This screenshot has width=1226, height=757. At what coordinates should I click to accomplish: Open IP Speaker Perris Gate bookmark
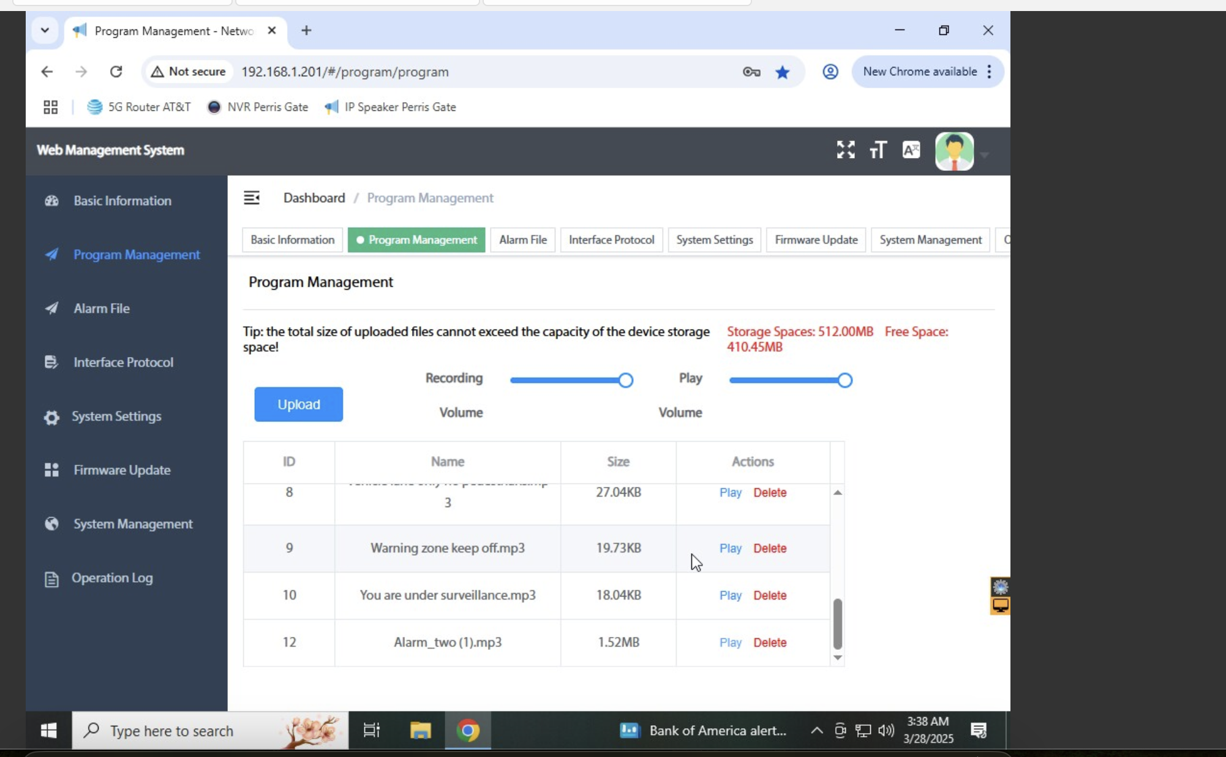point(390,107)
